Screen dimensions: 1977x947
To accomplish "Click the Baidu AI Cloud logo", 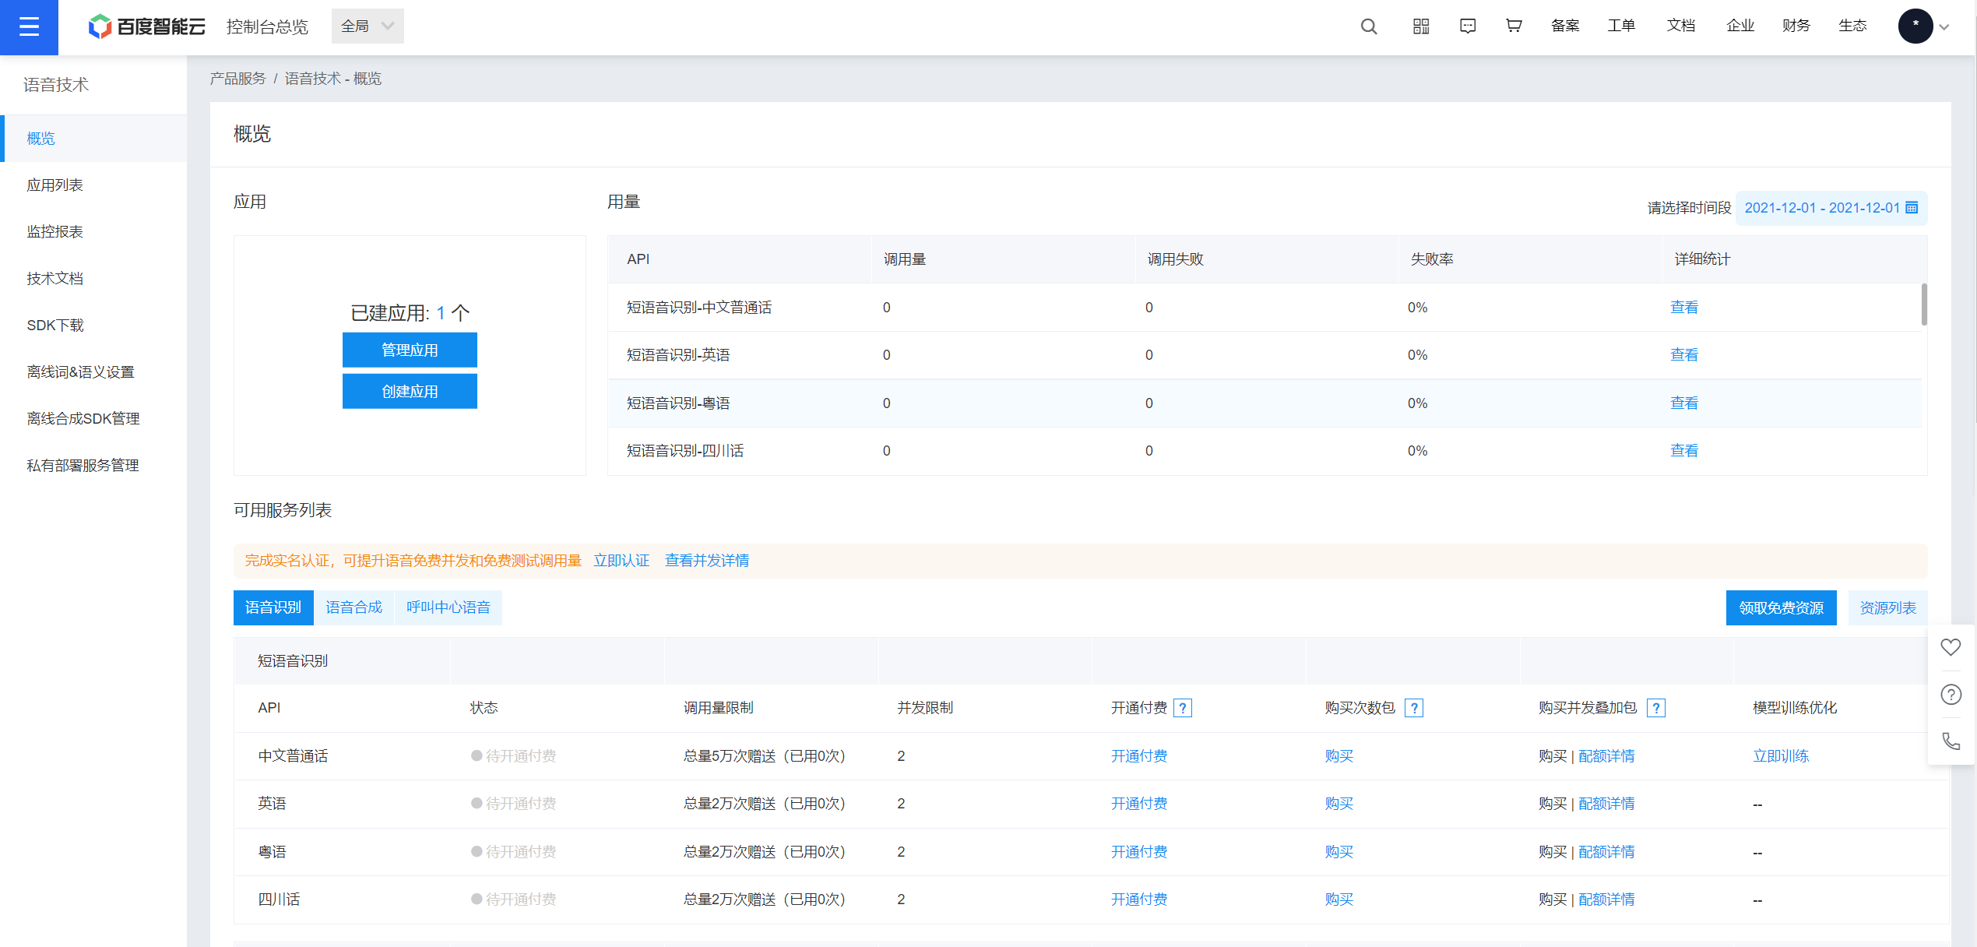I will tap(146, 26).
